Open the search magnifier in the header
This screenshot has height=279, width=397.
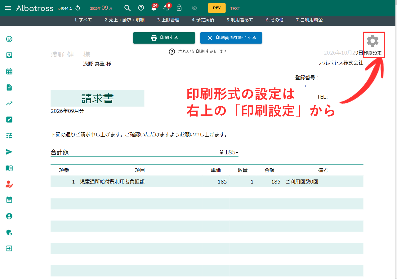[127, 8]
